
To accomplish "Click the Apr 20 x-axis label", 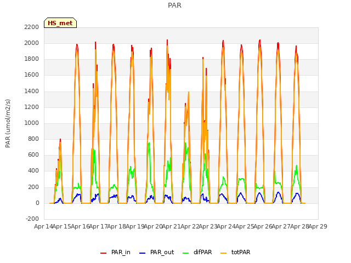I will coord(154,226).
